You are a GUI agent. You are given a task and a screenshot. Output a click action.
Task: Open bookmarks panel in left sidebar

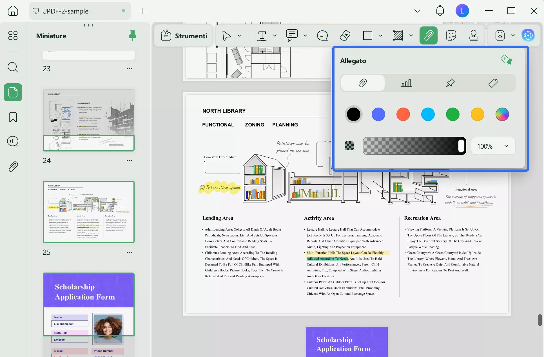13,117
